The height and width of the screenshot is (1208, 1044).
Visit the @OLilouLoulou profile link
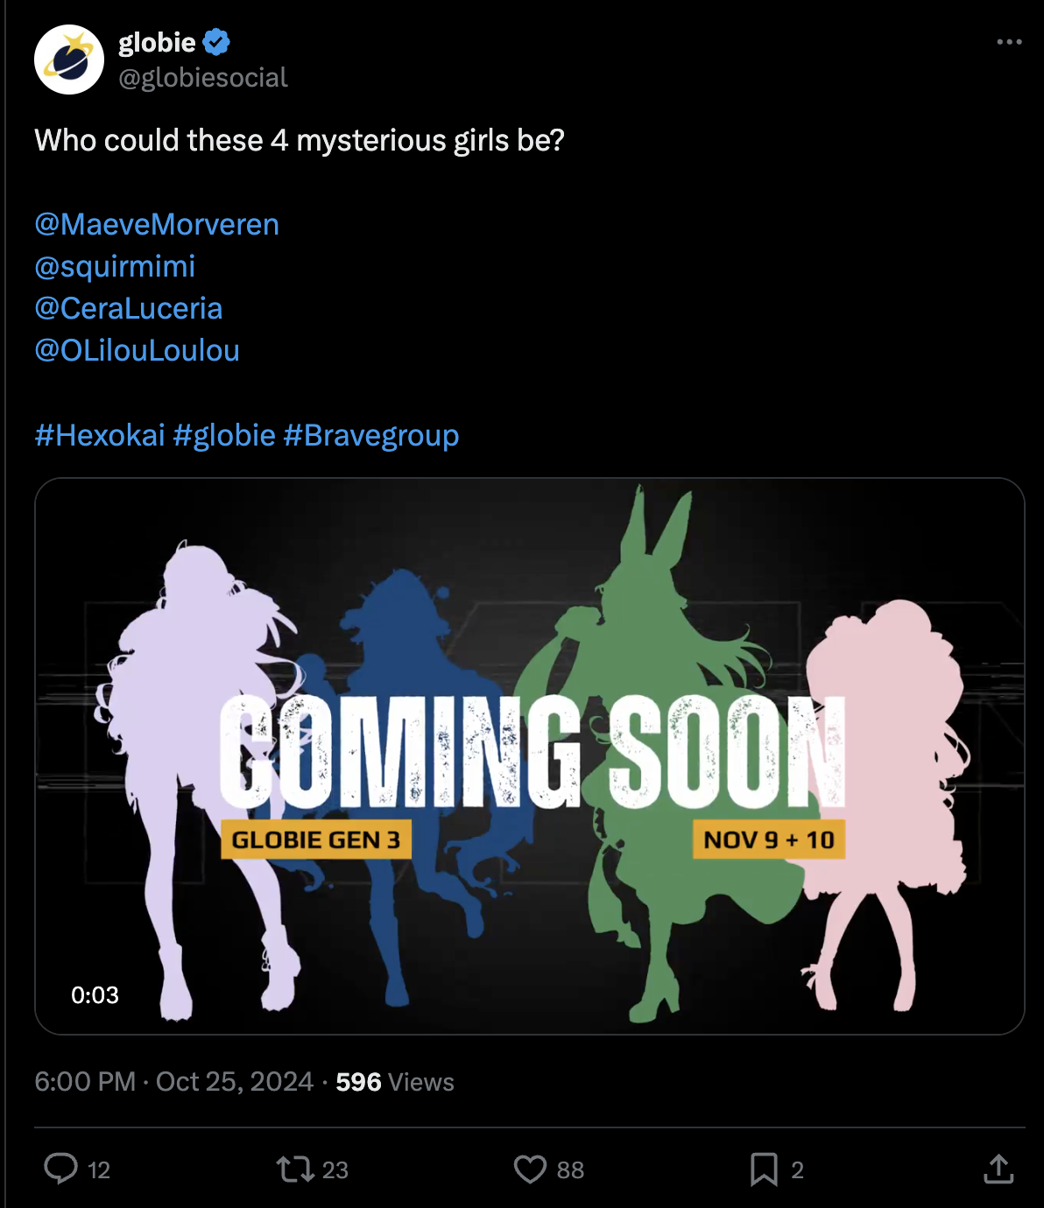137,350
